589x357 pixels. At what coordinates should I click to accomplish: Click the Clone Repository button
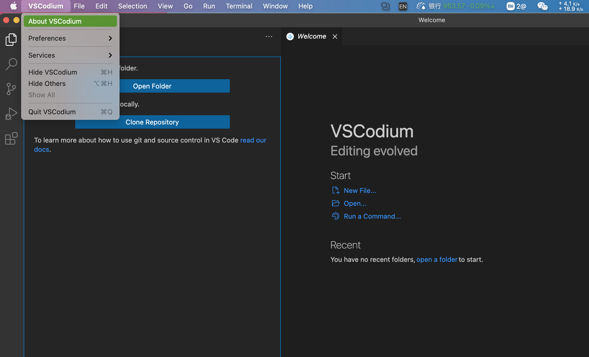coord(152,122)
